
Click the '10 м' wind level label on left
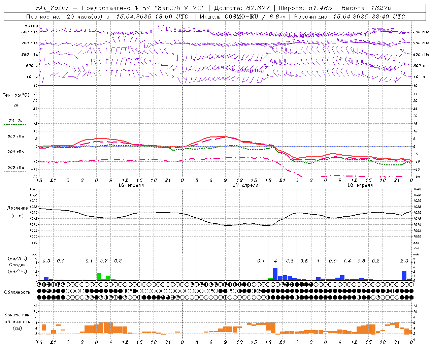32,77
